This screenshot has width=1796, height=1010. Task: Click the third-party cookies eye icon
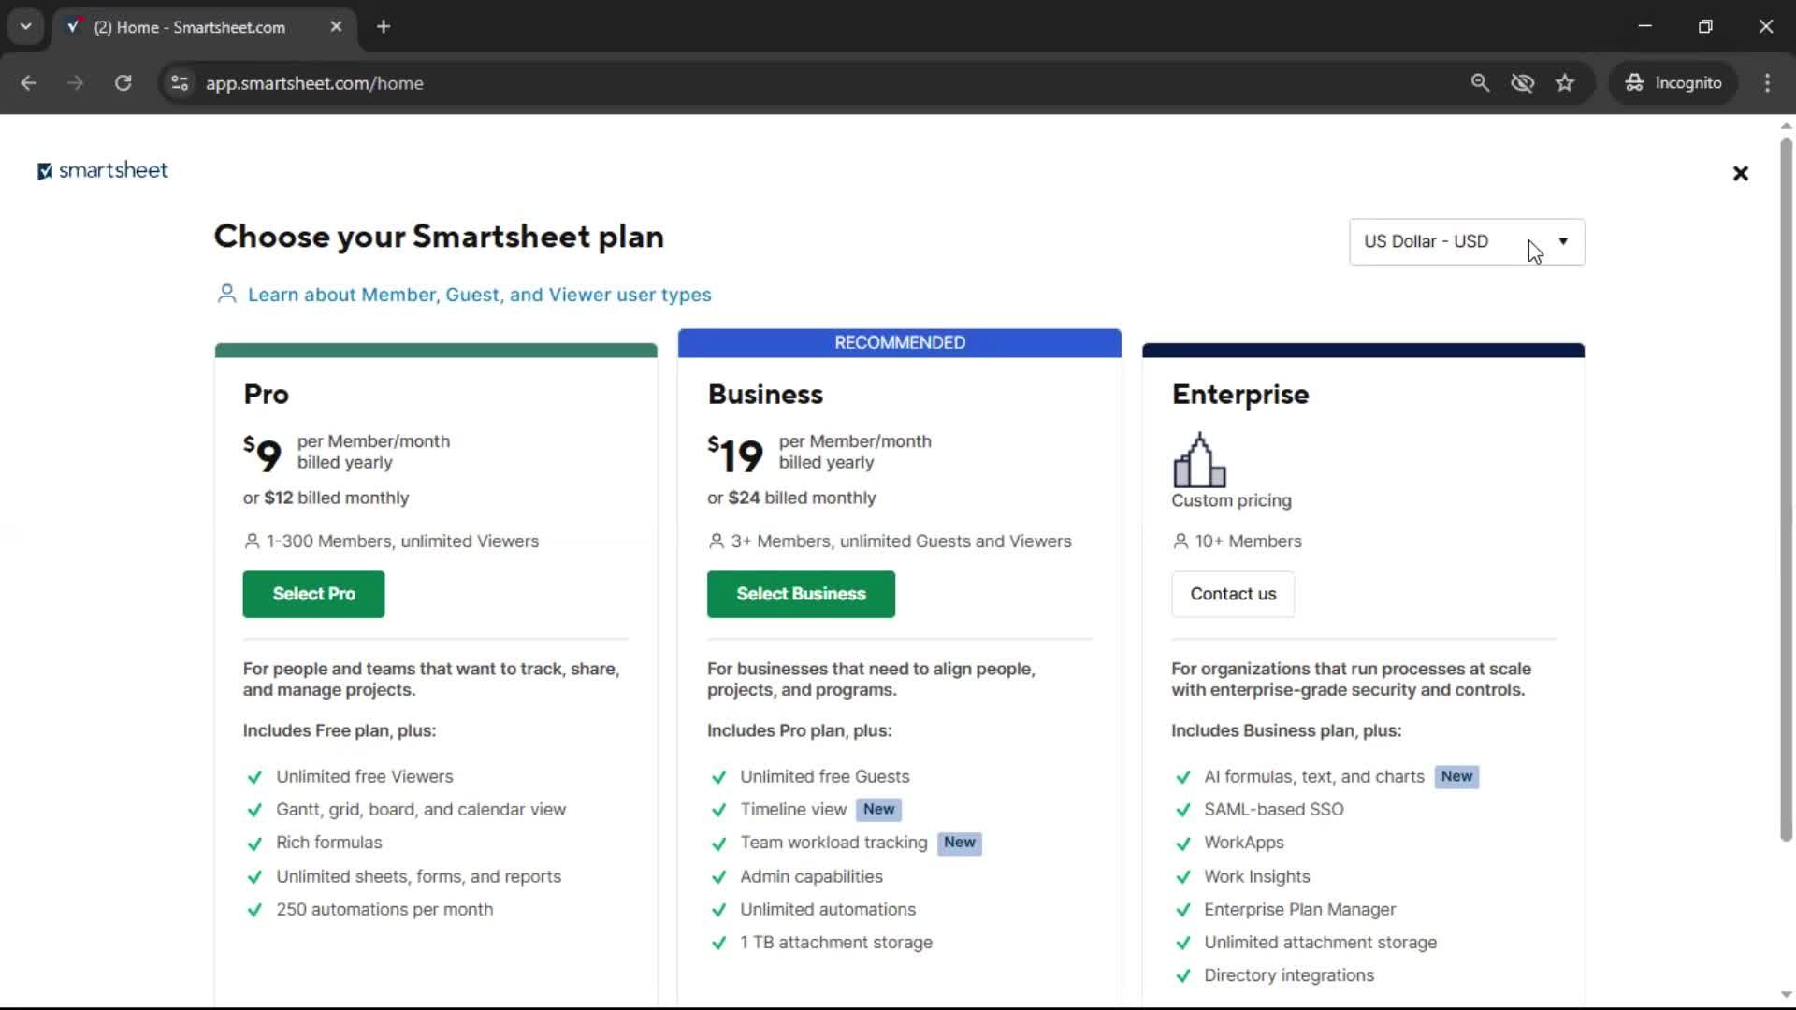pyautogui.click(x=1523, y=82)
